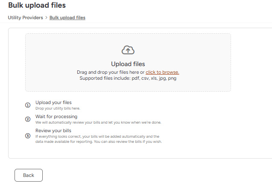Select the 'Upload your files' step title
Screen dimensions: 272x194
pyautogui.click(x=53, y=102)
